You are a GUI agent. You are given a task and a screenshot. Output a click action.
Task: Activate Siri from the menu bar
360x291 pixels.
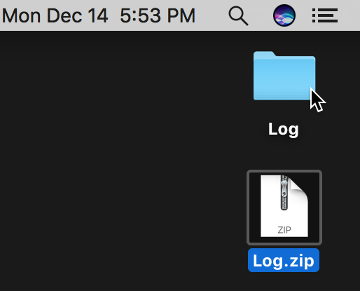pyautogui.click(x=284, y=15)
